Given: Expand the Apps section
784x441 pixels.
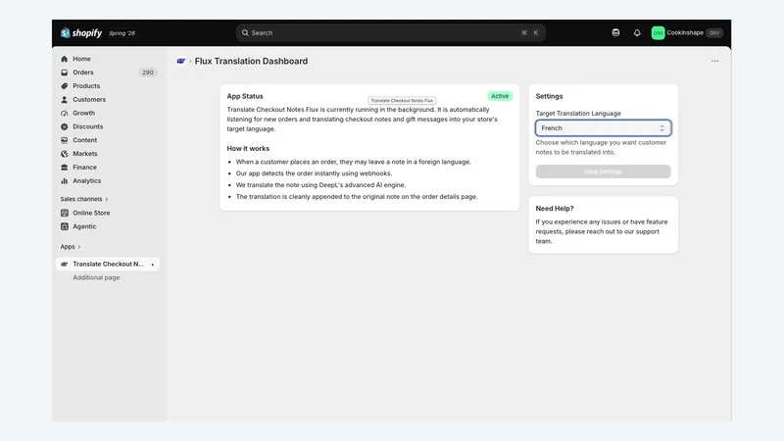Looking at the screenshot, I should pyautogui.click(x=70, y=247).
